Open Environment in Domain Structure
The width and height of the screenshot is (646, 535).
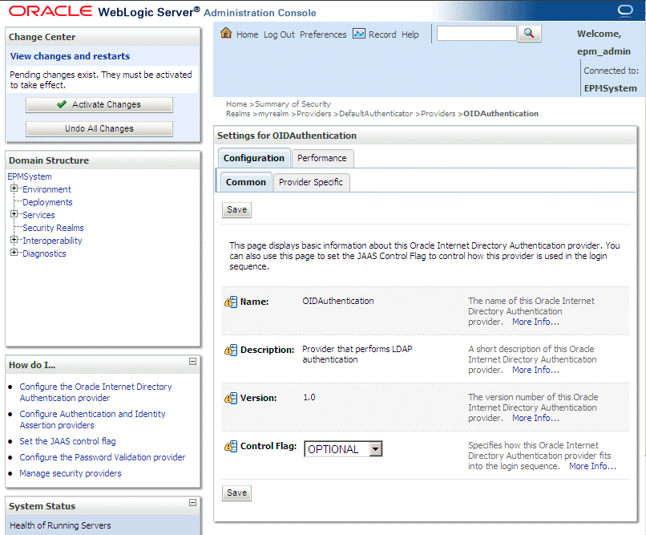coord(46,189)
